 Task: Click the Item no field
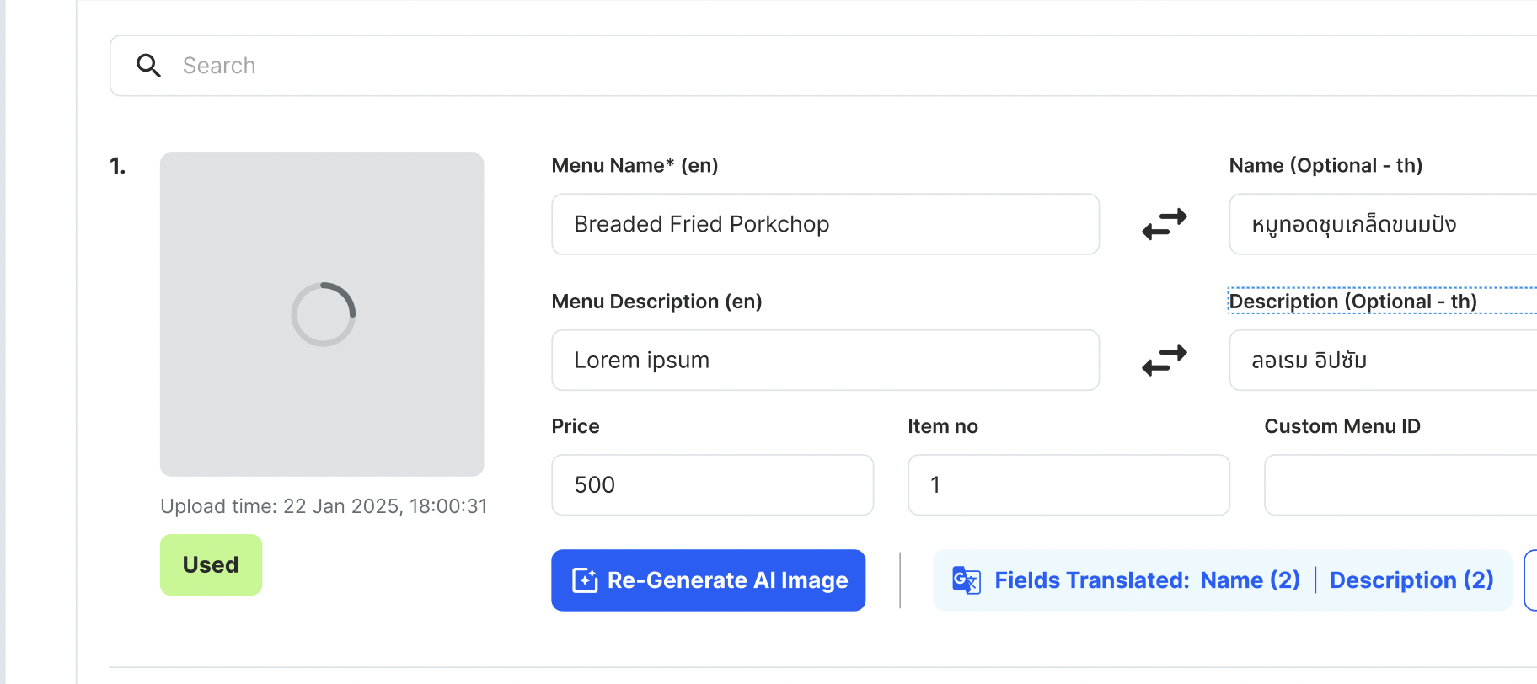click(x=1068, y=485)
